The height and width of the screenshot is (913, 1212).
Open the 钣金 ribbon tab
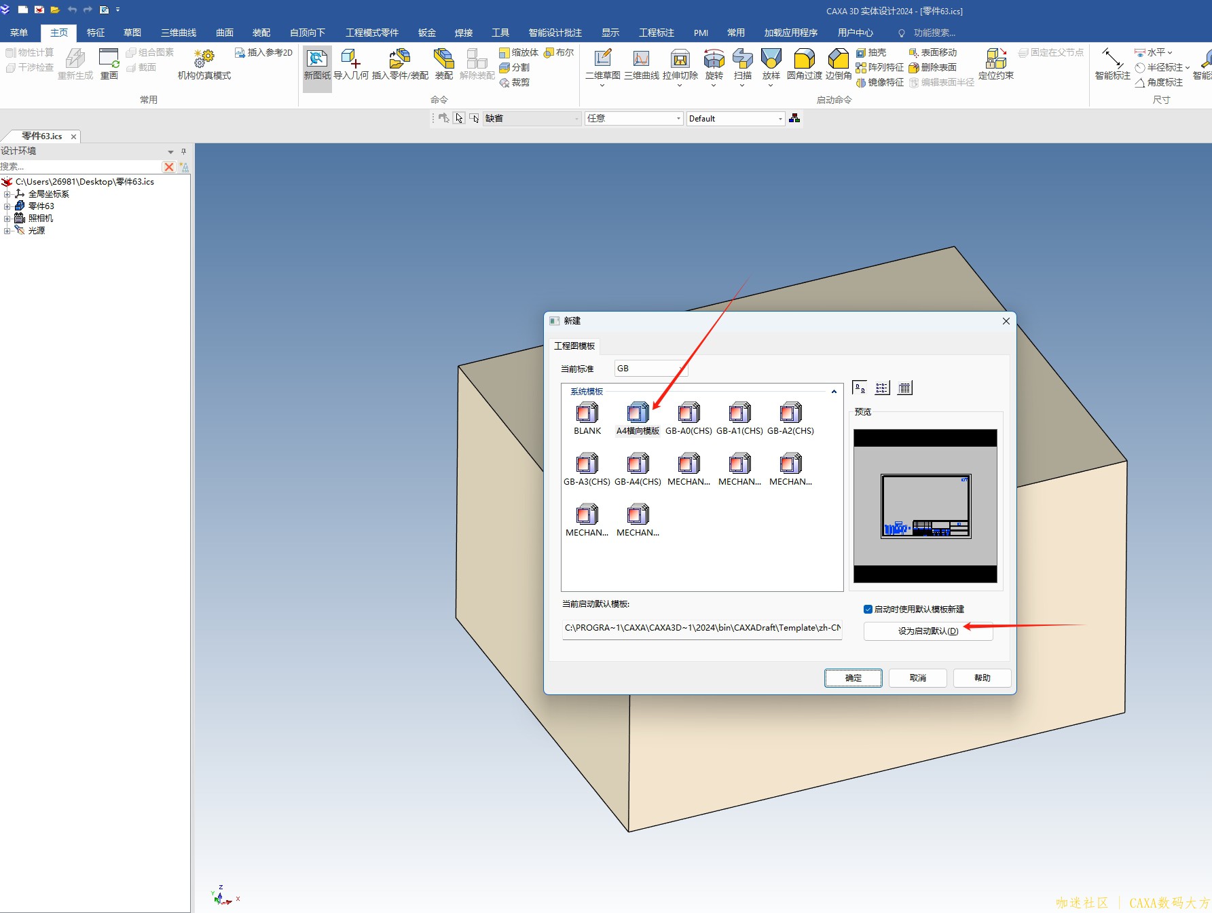pyautogui.click(x=426, y=33)
